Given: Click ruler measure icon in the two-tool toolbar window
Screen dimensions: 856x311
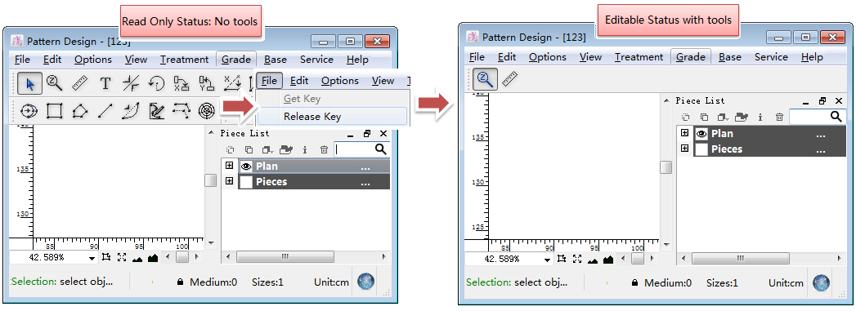Looking at the screenshot, I should [509, 79].
